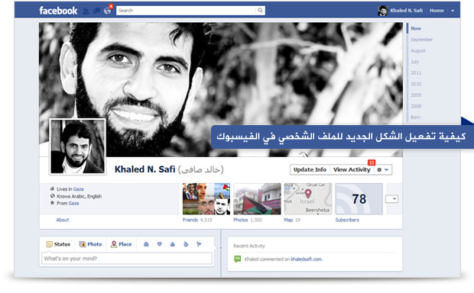Click the cover photo
The height and width of the screenshot is (293, 474).
(x=221, y=89)
